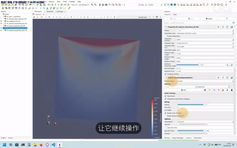Adjust the Maximum Streamline Length slider
This screenshot has height=148, width=237.
pos(188,65)
